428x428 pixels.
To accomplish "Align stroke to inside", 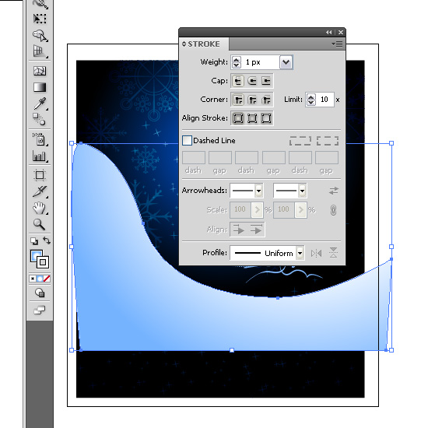I will 252,118.
